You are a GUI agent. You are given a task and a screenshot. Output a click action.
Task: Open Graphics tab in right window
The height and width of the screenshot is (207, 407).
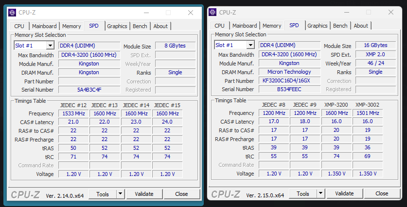pos(318,26)
